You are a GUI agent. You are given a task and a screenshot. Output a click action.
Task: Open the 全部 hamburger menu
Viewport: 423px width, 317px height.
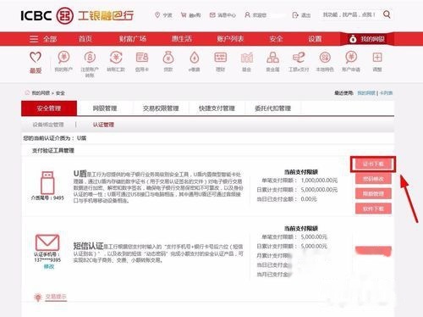pos(43,39)
